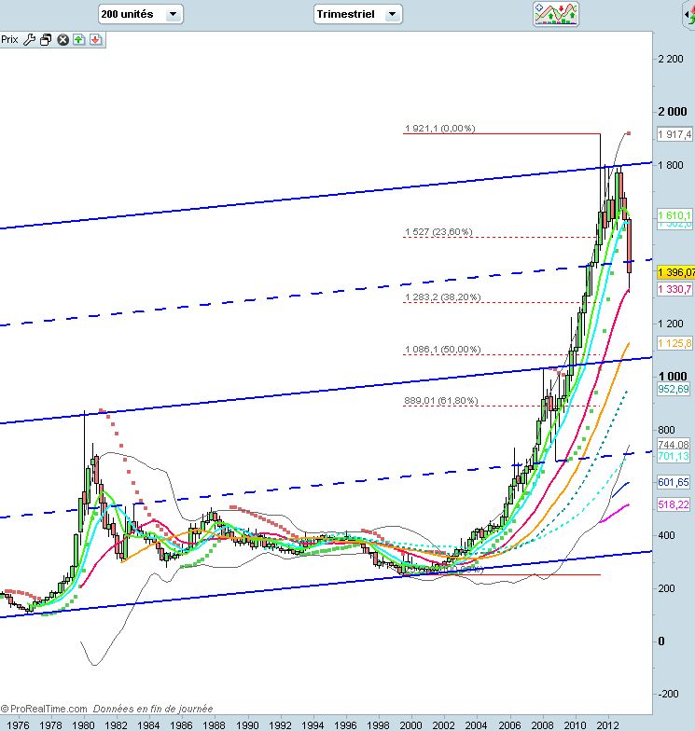The width and height of the screenshot is (695, 731).
Task: Click the yellow 1 396,07 current price tag
Action: click(675, 272)
